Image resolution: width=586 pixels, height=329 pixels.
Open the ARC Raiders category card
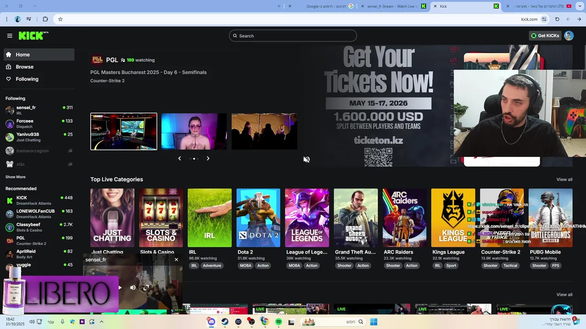pos(404,218)
